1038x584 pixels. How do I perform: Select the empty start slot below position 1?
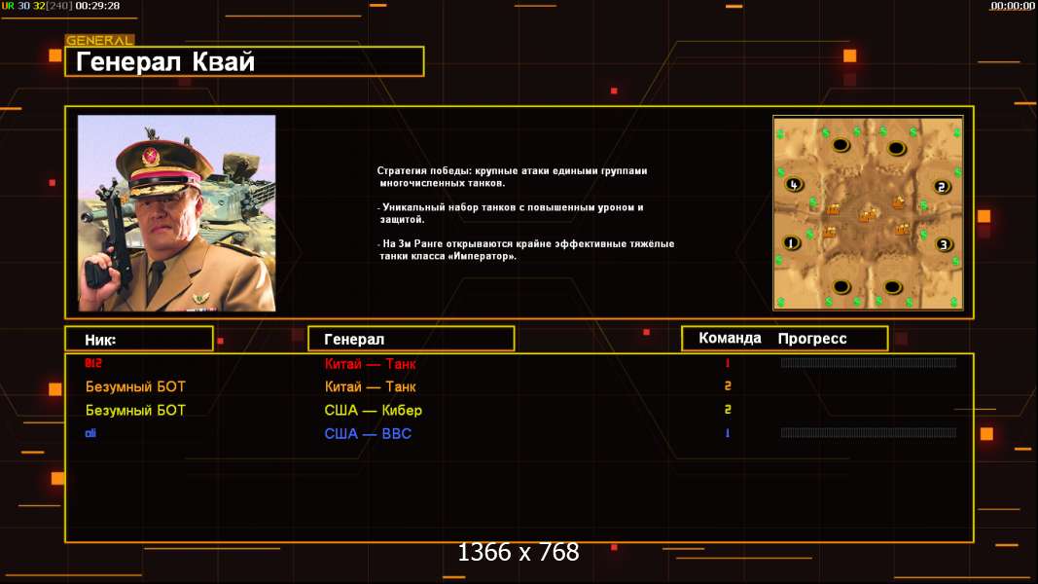point(841,287)
